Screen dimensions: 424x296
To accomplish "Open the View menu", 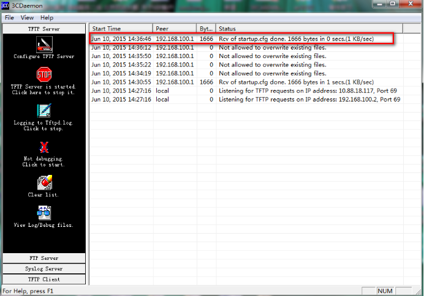I will click(27, 18).
